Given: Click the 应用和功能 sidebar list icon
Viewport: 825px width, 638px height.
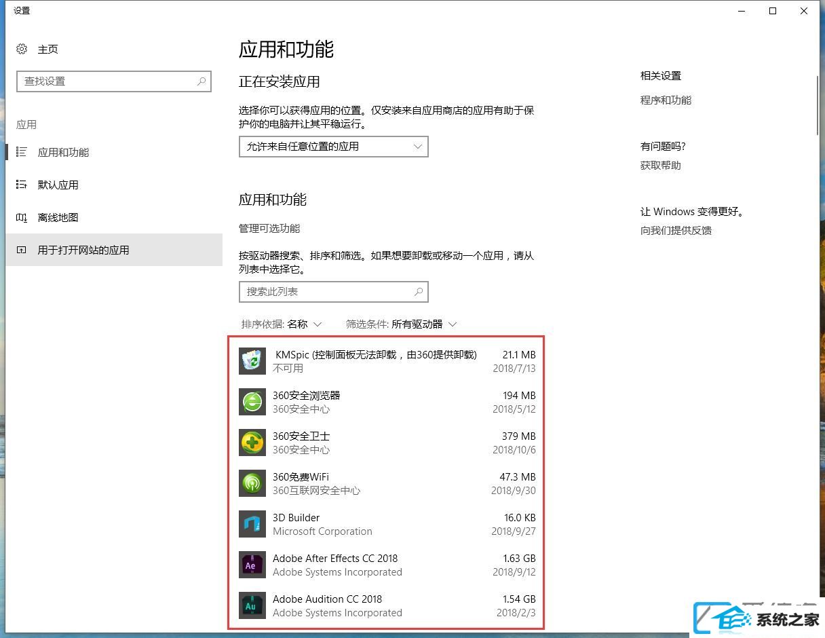Looking at the screenshot, I should (22, 152).
